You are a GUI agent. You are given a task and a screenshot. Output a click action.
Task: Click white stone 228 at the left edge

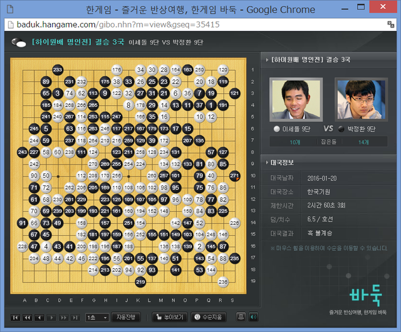tap(23, 246)
